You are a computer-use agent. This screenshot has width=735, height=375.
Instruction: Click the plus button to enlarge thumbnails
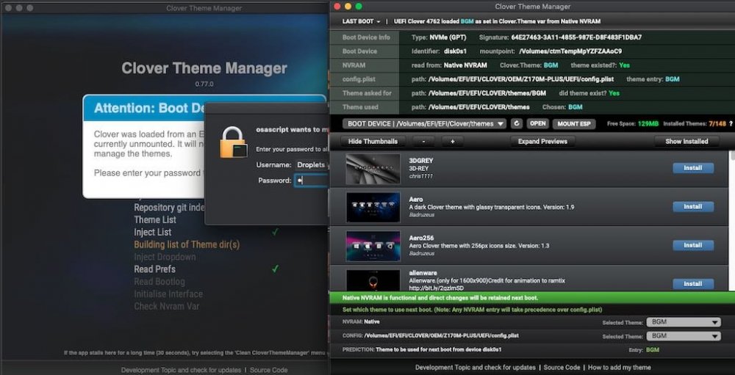point(452,142)
